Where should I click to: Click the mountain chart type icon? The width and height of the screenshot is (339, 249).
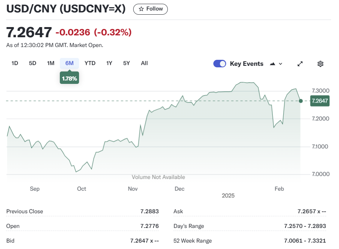[x=273, y=64]
